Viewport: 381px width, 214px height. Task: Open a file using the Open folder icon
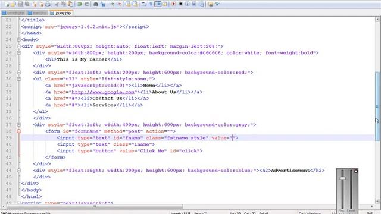(x=13, y=4)
